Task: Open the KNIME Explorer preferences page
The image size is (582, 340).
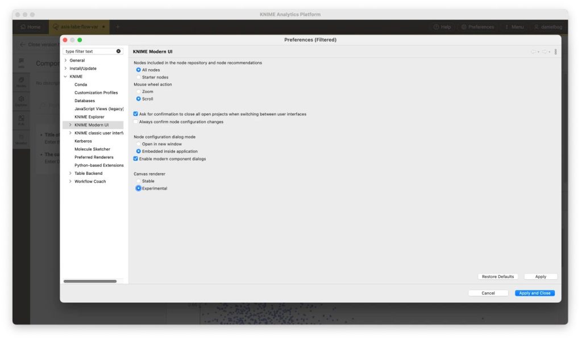Action: coord(89,117)
